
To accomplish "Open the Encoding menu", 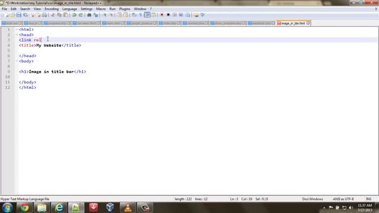I will pos(52,9).
